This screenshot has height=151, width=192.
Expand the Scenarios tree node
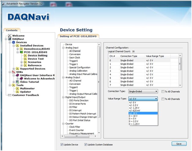coord(21,62)
